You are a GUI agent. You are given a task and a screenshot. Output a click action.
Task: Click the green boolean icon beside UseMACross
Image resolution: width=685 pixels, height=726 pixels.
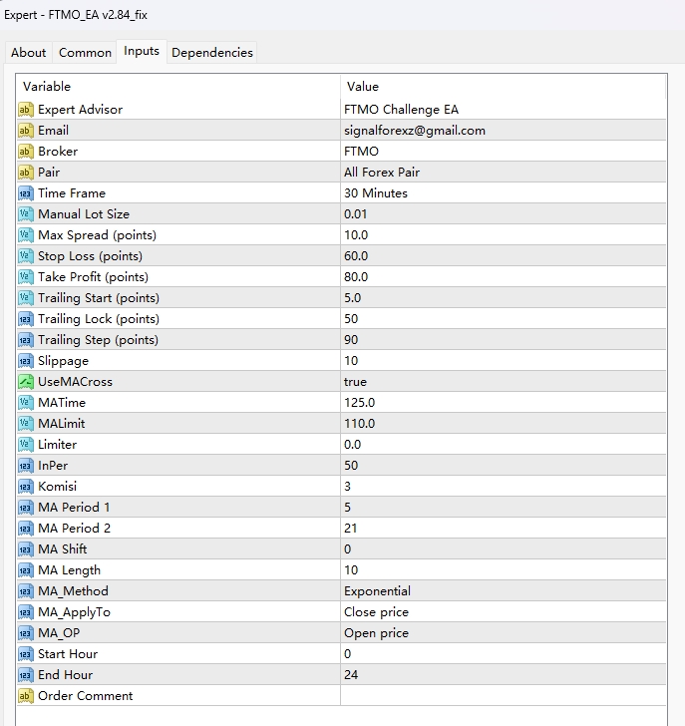tap(26, 382)
